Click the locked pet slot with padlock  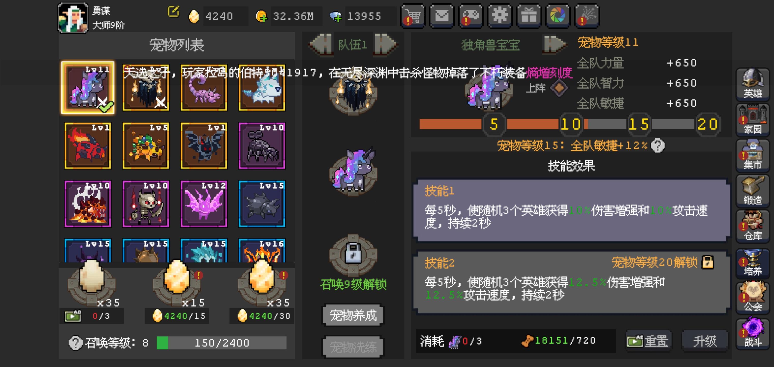353,254
